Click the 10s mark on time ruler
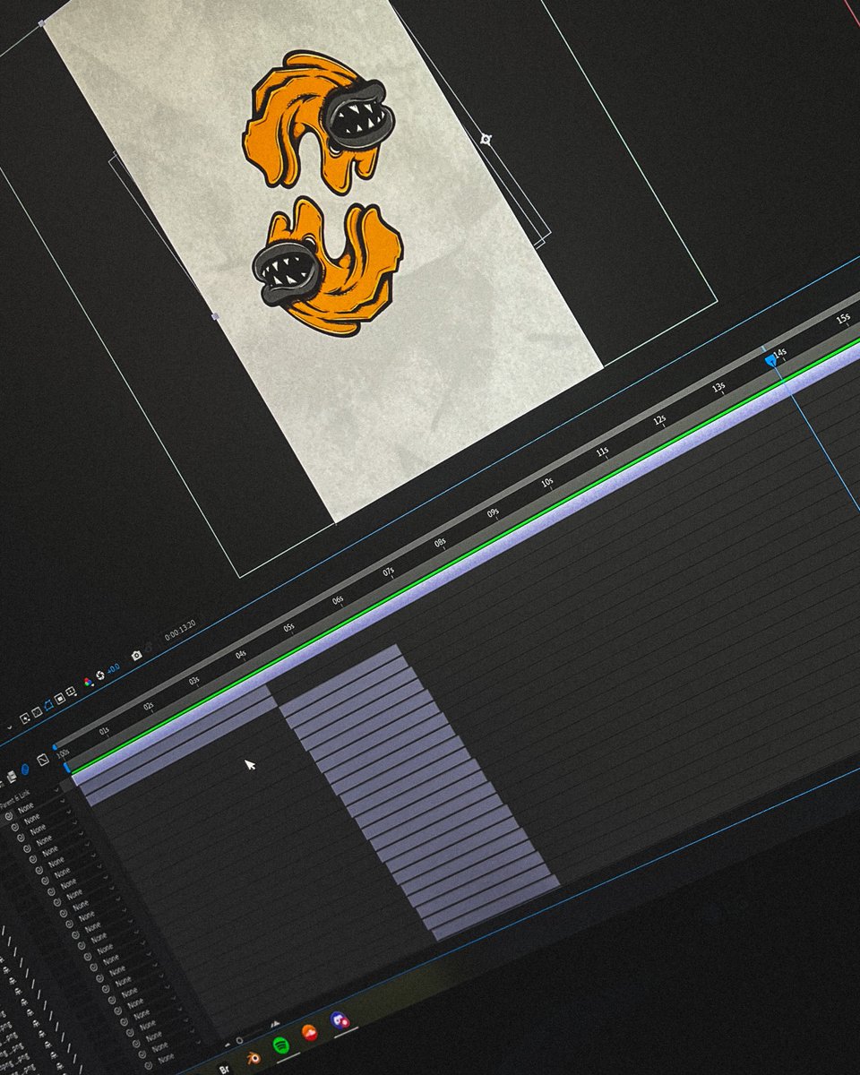860x1075 pixels. coord(547,483)
